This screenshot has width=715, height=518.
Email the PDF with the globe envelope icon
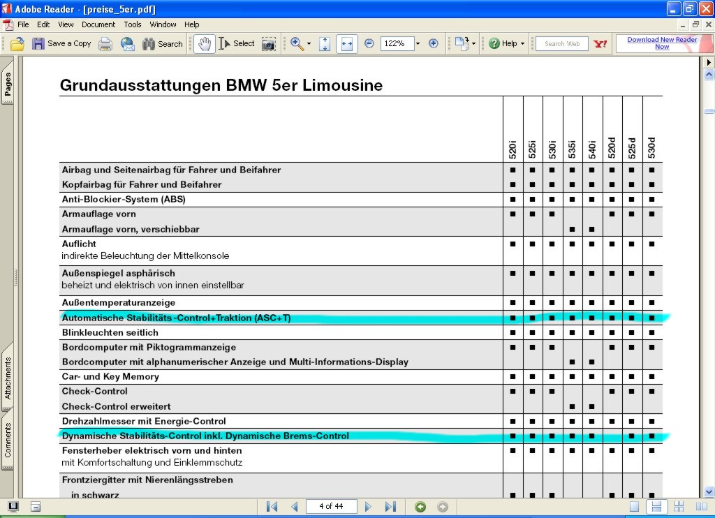click(128, 44)
